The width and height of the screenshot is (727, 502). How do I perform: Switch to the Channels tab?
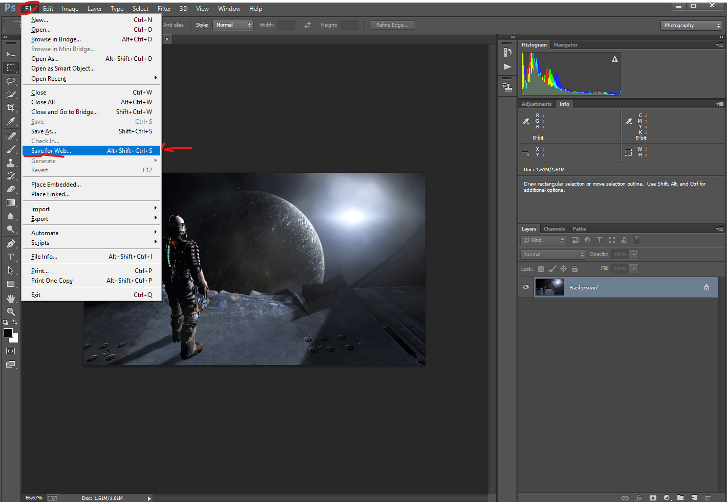(x=554, y=229)
